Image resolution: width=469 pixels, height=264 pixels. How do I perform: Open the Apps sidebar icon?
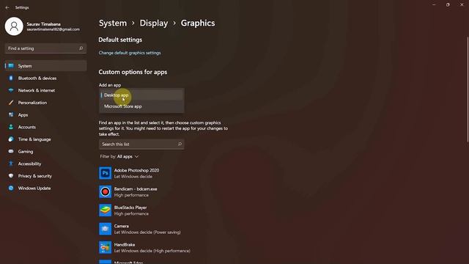pyautogui.click(x=11, y=115)
